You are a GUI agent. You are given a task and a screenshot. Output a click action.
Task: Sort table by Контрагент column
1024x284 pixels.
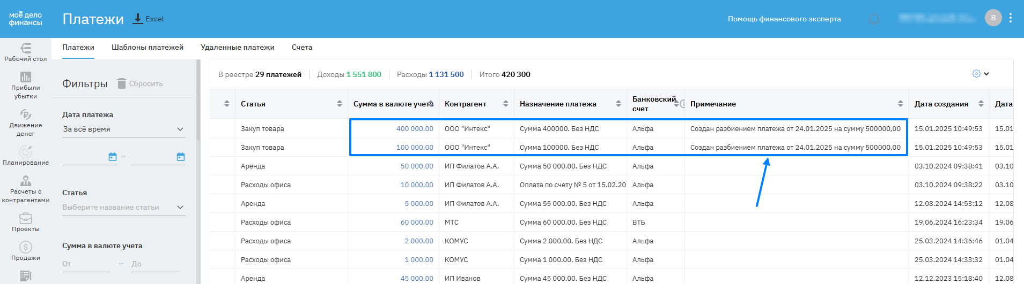click(x=505, y=104)
